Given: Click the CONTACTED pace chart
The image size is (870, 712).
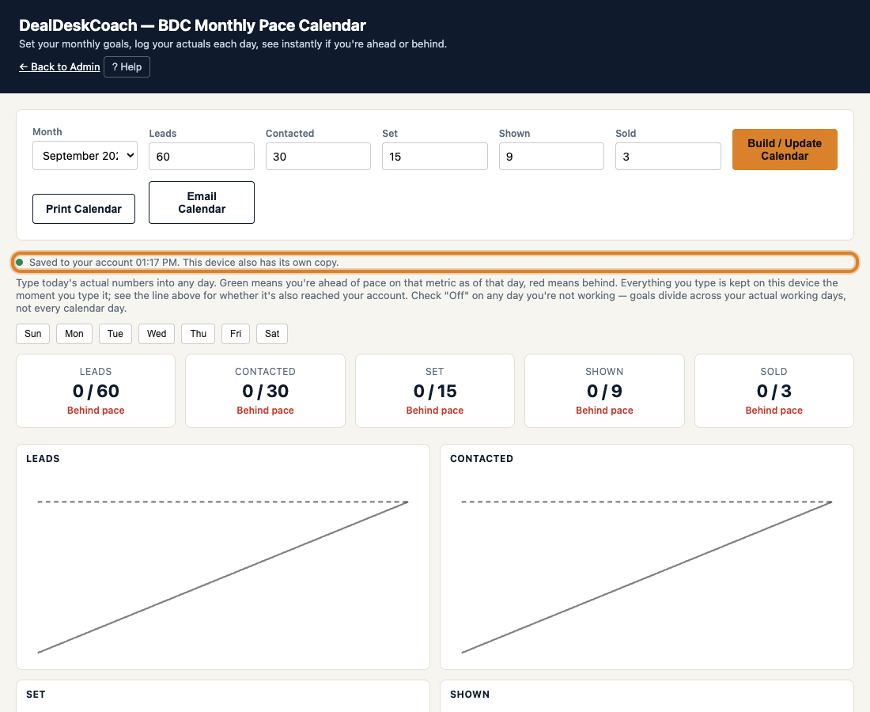Looking at the screenshot, I should coord(647,557).
